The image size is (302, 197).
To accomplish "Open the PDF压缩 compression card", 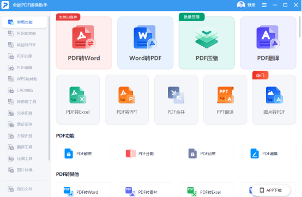I will click(x=207, y=42).
